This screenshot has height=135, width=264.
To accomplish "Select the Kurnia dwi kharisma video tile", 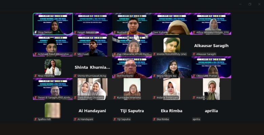I will tap(132, 89).
